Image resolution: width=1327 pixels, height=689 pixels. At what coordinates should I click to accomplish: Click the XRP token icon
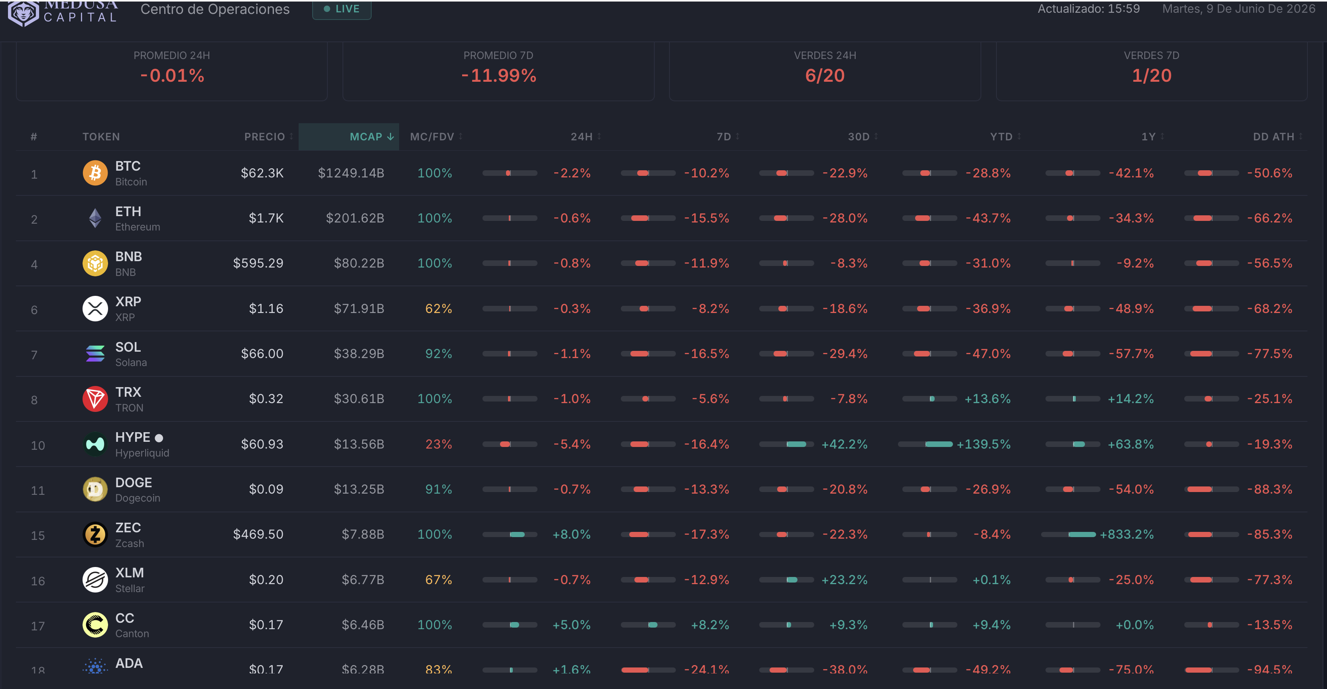pos(95,309)
